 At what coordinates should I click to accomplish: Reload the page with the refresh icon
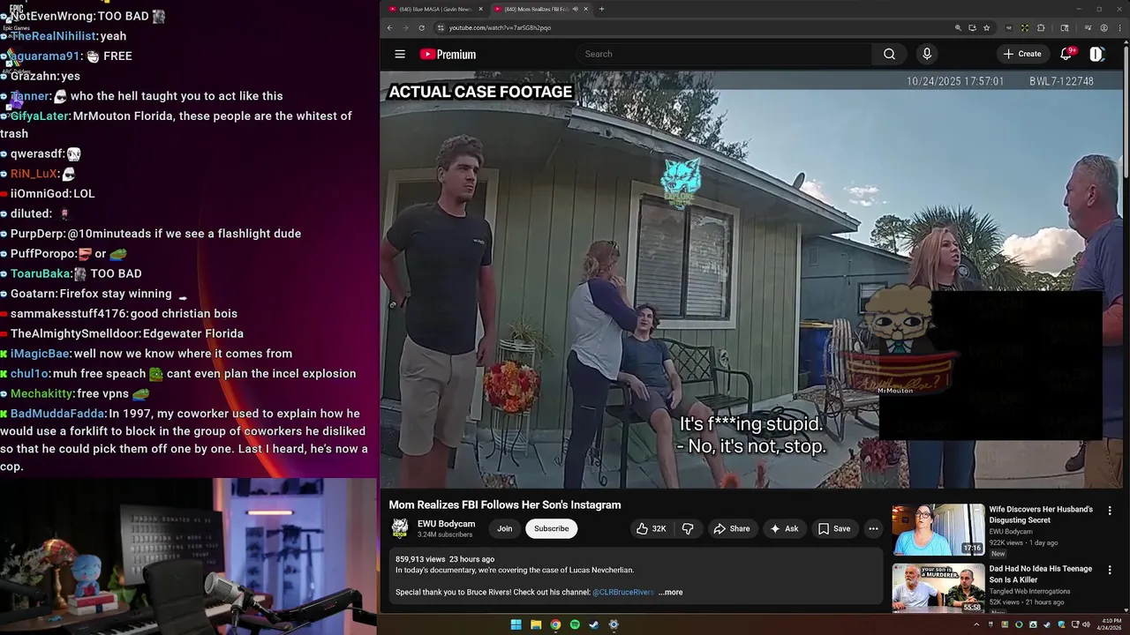[422, 27]
